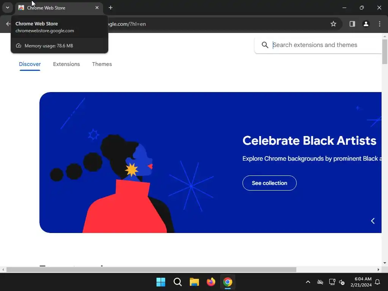Open Windows taskbar Search
This screenshot has height=291, width=388.
coord(178,282)
